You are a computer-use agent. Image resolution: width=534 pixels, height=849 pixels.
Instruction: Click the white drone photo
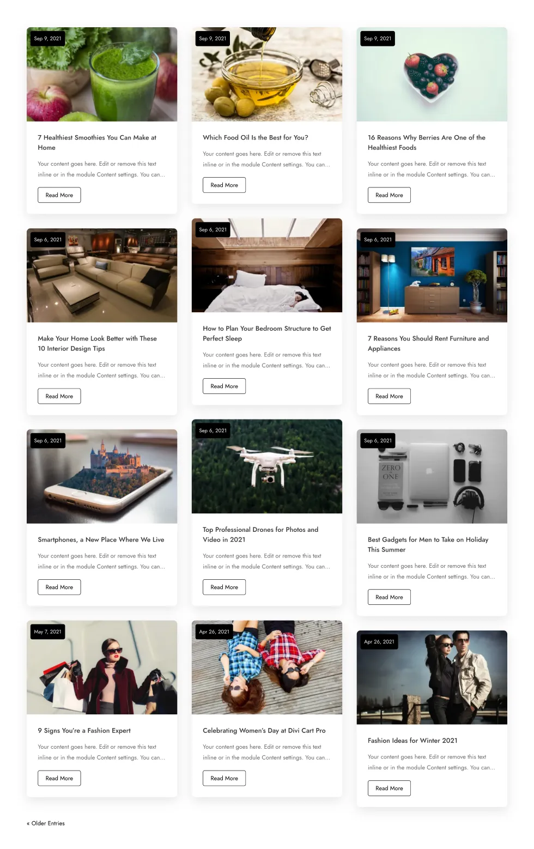pyautogui.click(x=267, y=466)
